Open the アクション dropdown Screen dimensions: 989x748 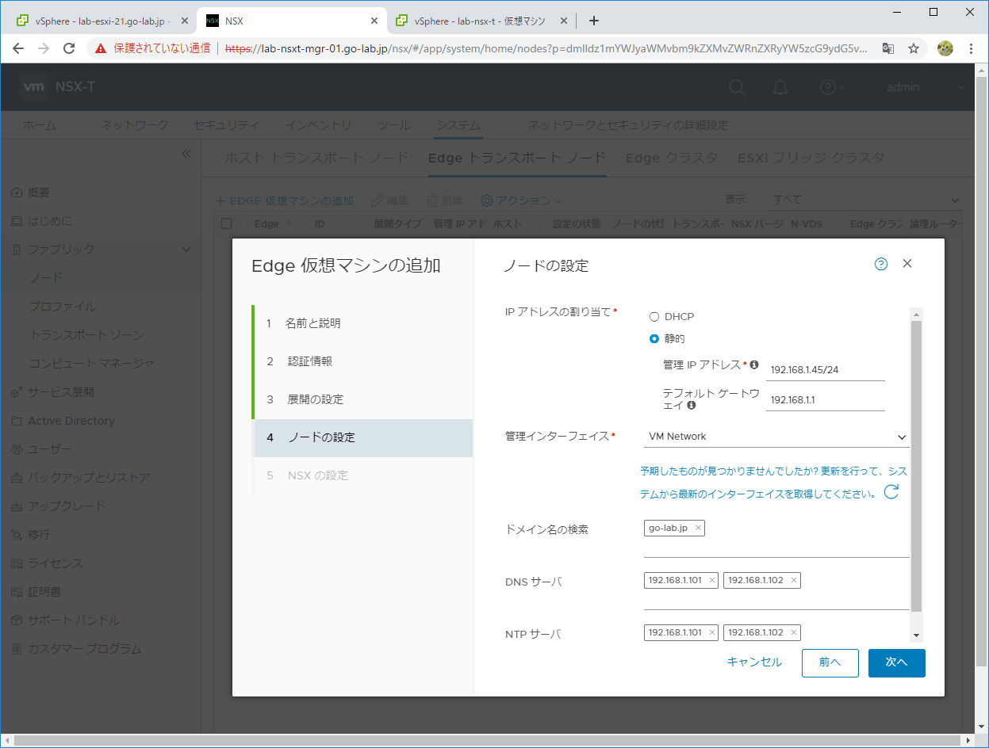point(521,201)
